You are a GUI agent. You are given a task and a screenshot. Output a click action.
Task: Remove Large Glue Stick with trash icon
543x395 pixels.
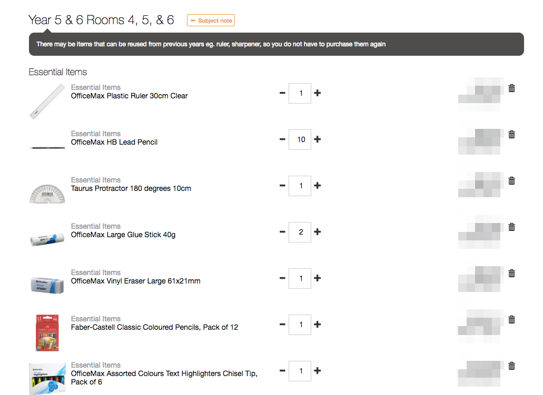(x=511, y=227)
